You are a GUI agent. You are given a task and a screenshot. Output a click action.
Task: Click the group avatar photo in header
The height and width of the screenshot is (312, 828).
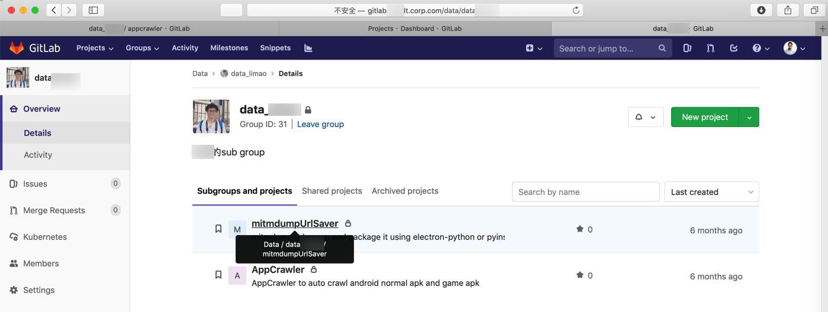tap(211, 116)
